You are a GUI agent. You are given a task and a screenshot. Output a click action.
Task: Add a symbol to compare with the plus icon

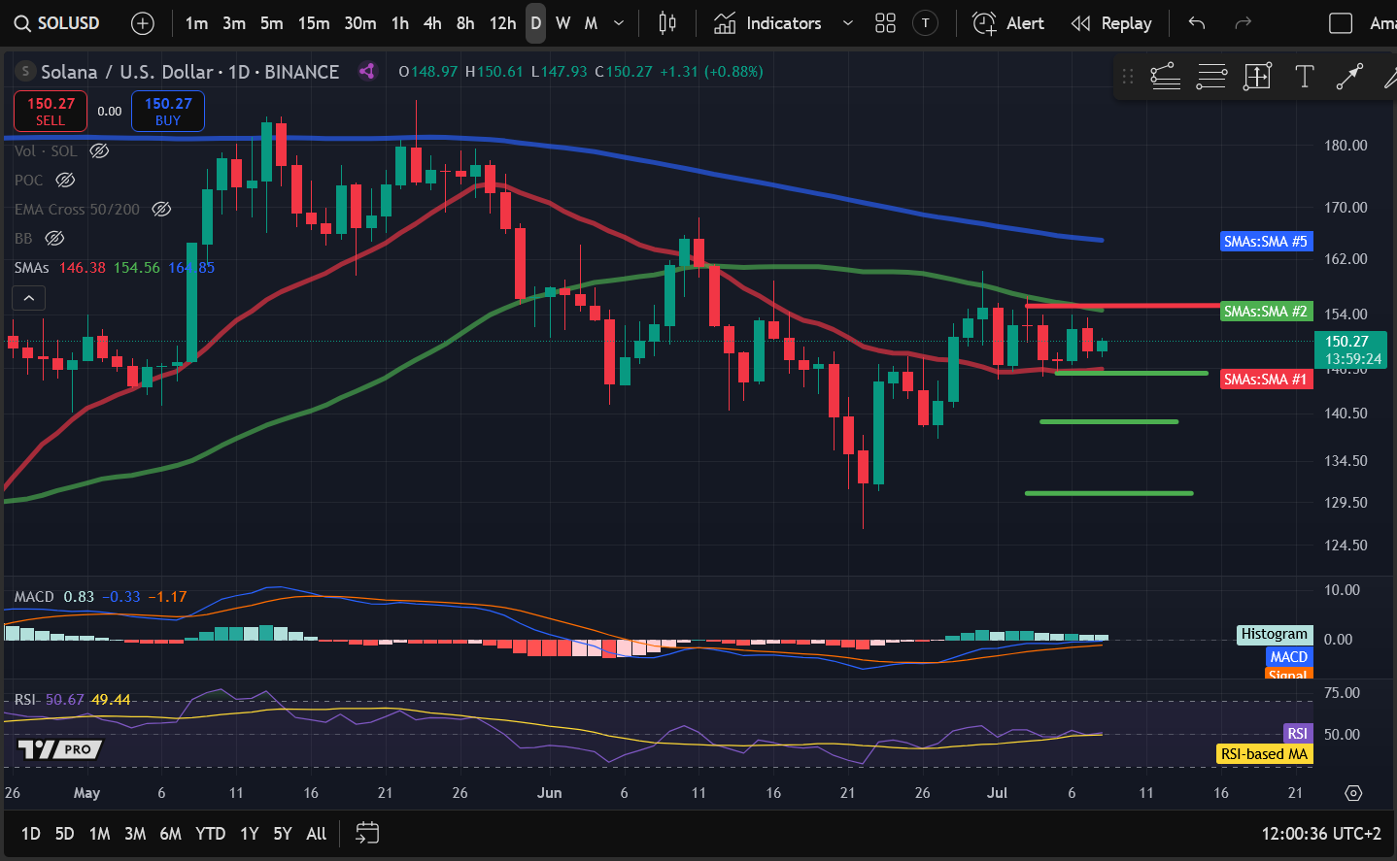click(x=143, y=23)
